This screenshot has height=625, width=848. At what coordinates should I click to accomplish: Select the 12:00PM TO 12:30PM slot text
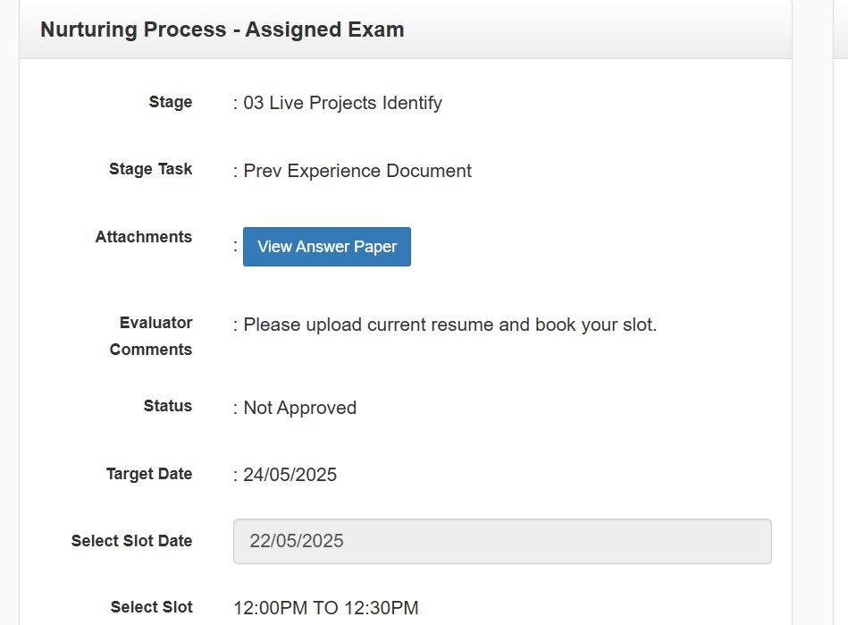(326, 608)
